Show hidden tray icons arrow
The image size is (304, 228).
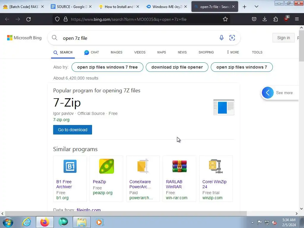click(252, 222)
